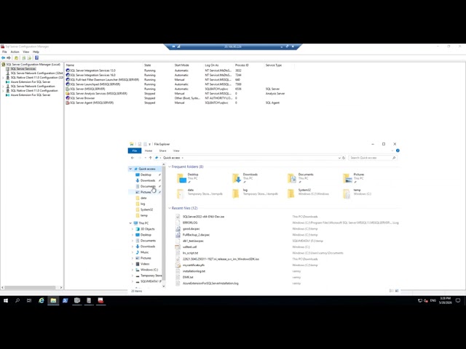Open the File tab in File Explorer

135,151
